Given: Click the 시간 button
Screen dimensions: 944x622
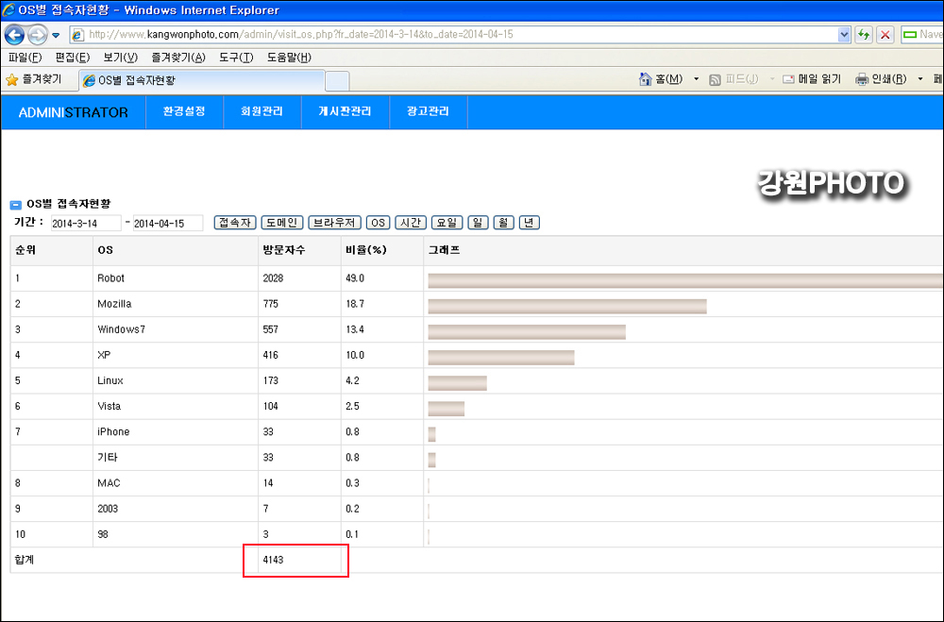Looking at the screenshot, I should tap(411, 223).
